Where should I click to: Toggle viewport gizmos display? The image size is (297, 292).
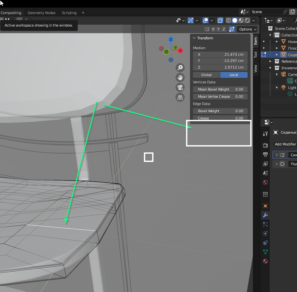pyautogui.click(x=191, y=20)
